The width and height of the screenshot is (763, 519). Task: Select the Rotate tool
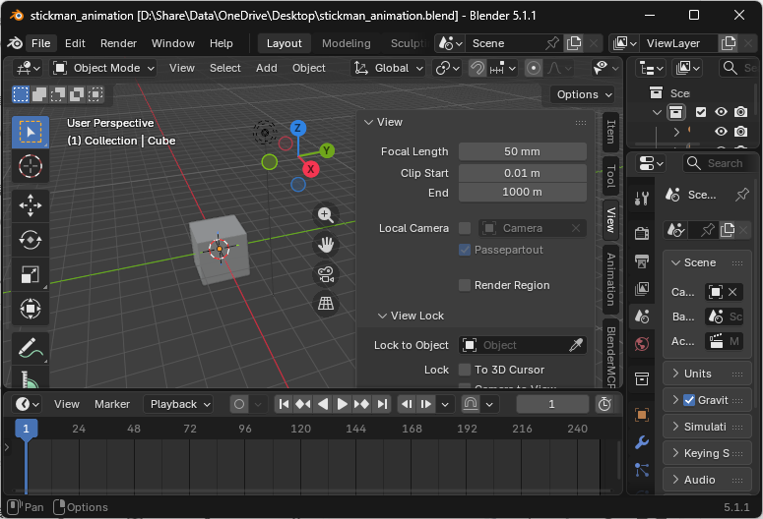pyautogui.click(x=31, y=240)
